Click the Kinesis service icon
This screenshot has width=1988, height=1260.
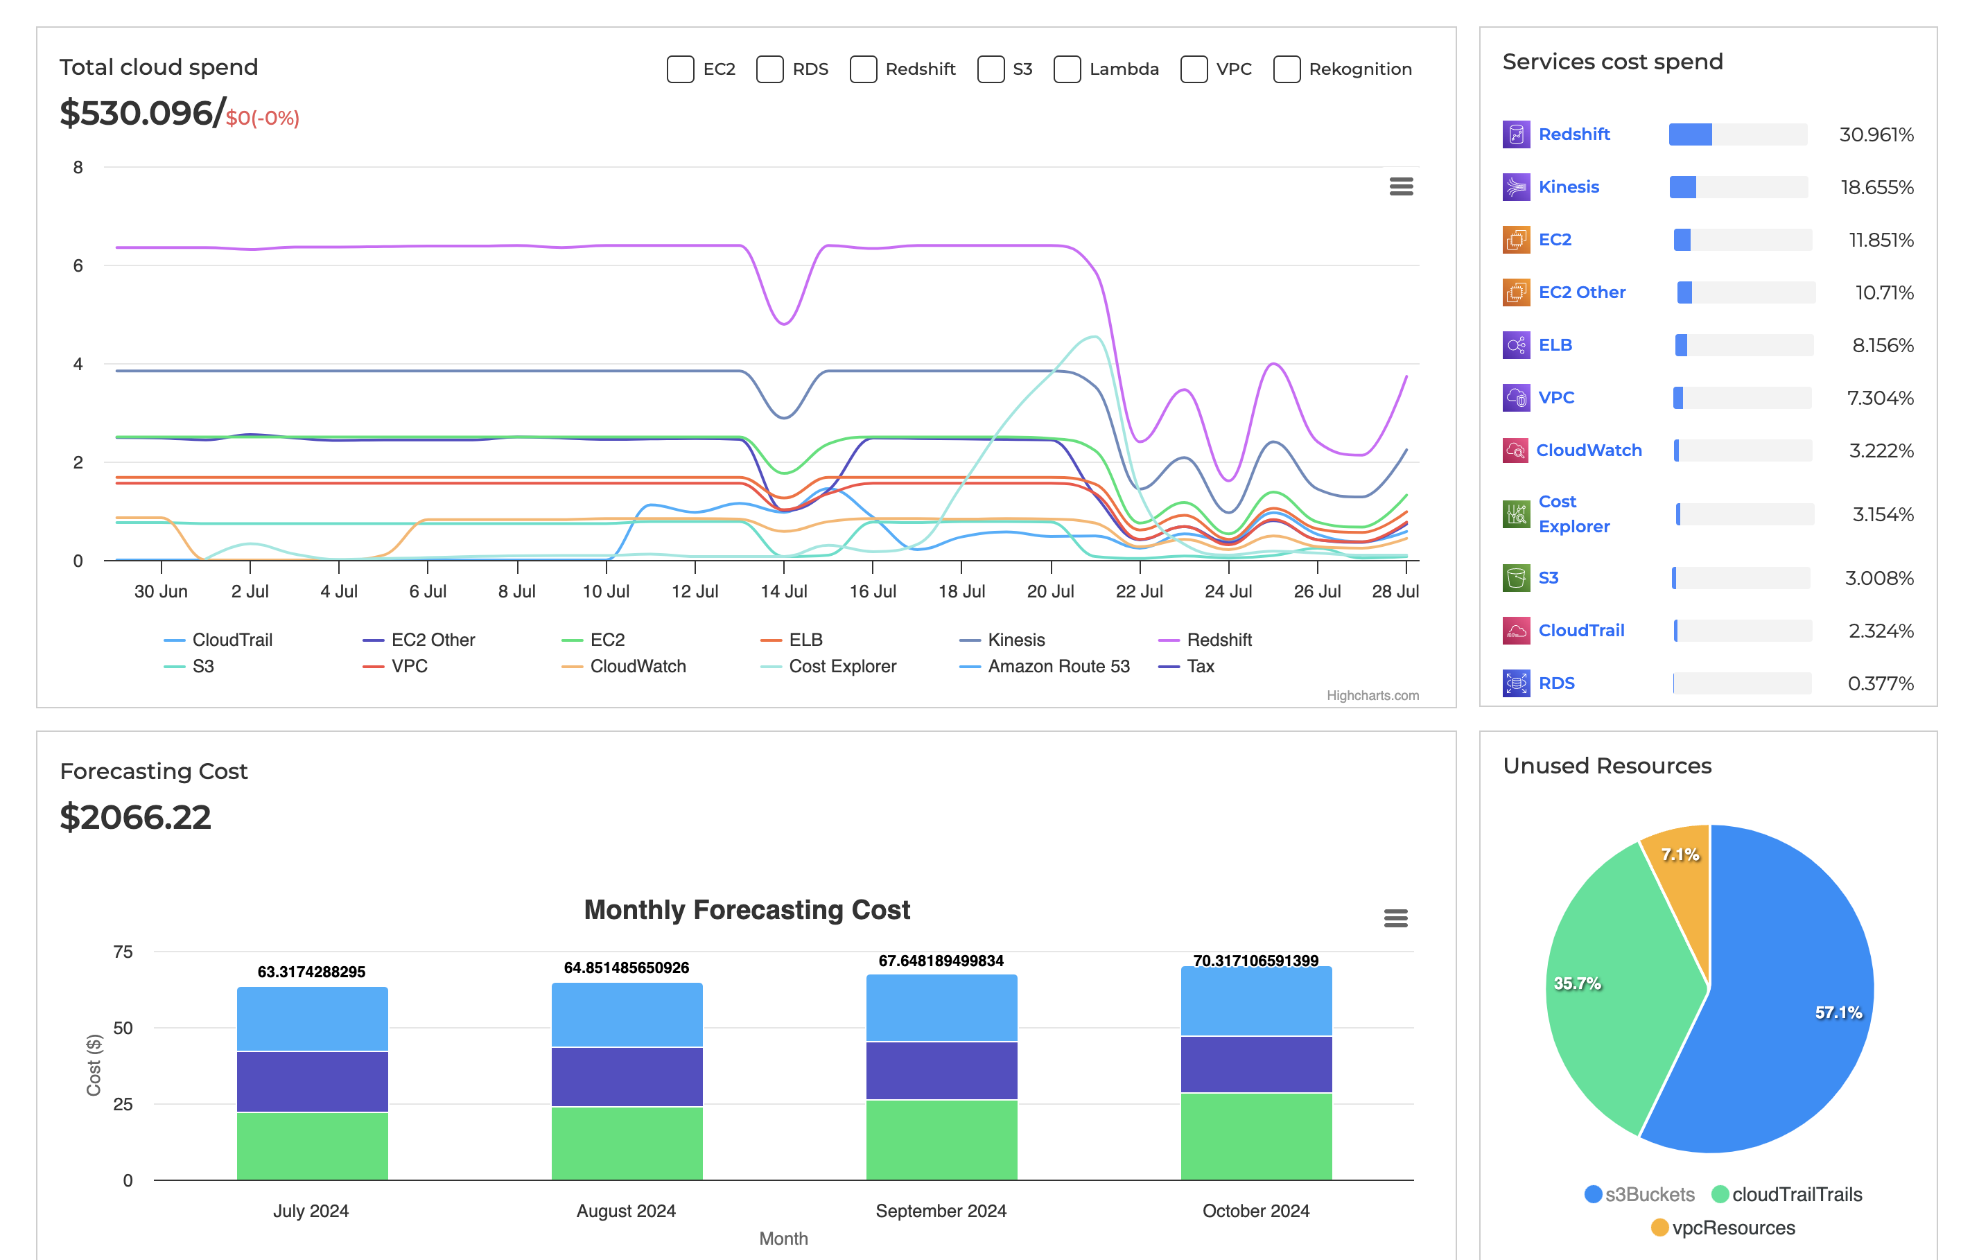1515,186
